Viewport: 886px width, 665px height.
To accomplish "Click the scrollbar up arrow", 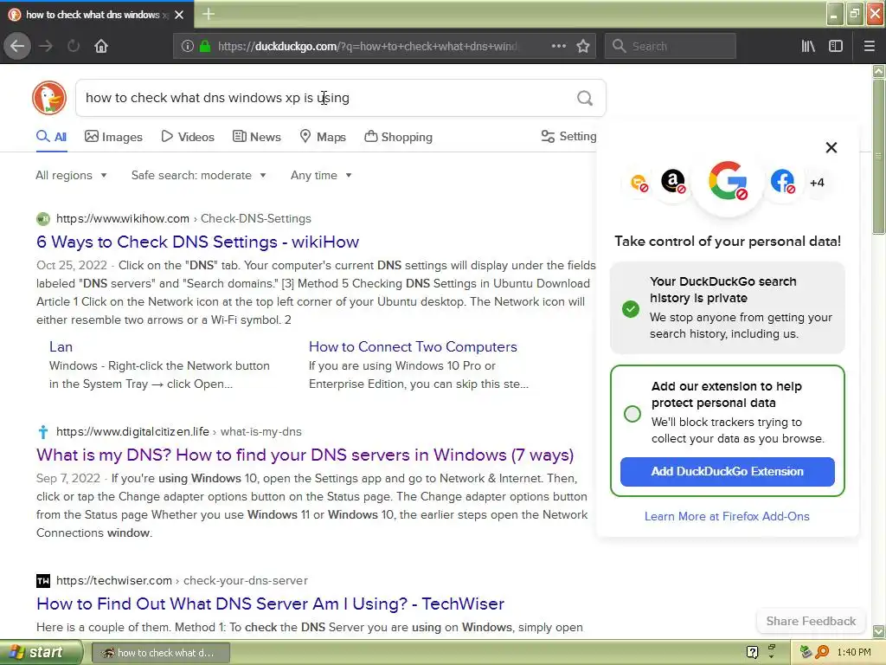I will tap(878, 71).
